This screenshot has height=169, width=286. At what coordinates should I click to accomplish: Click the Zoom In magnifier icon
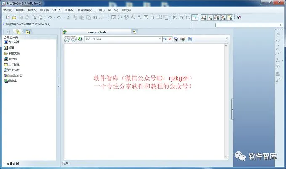[133, 17]
